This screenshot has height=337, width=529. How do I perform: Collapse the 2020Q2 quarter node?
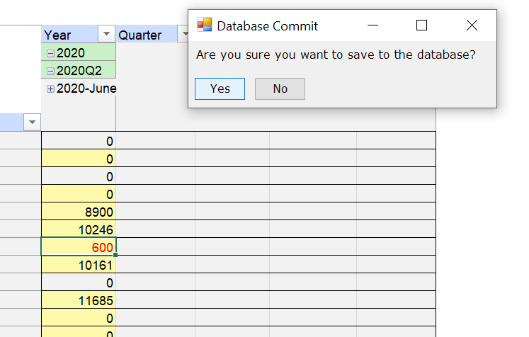[50, 72]
